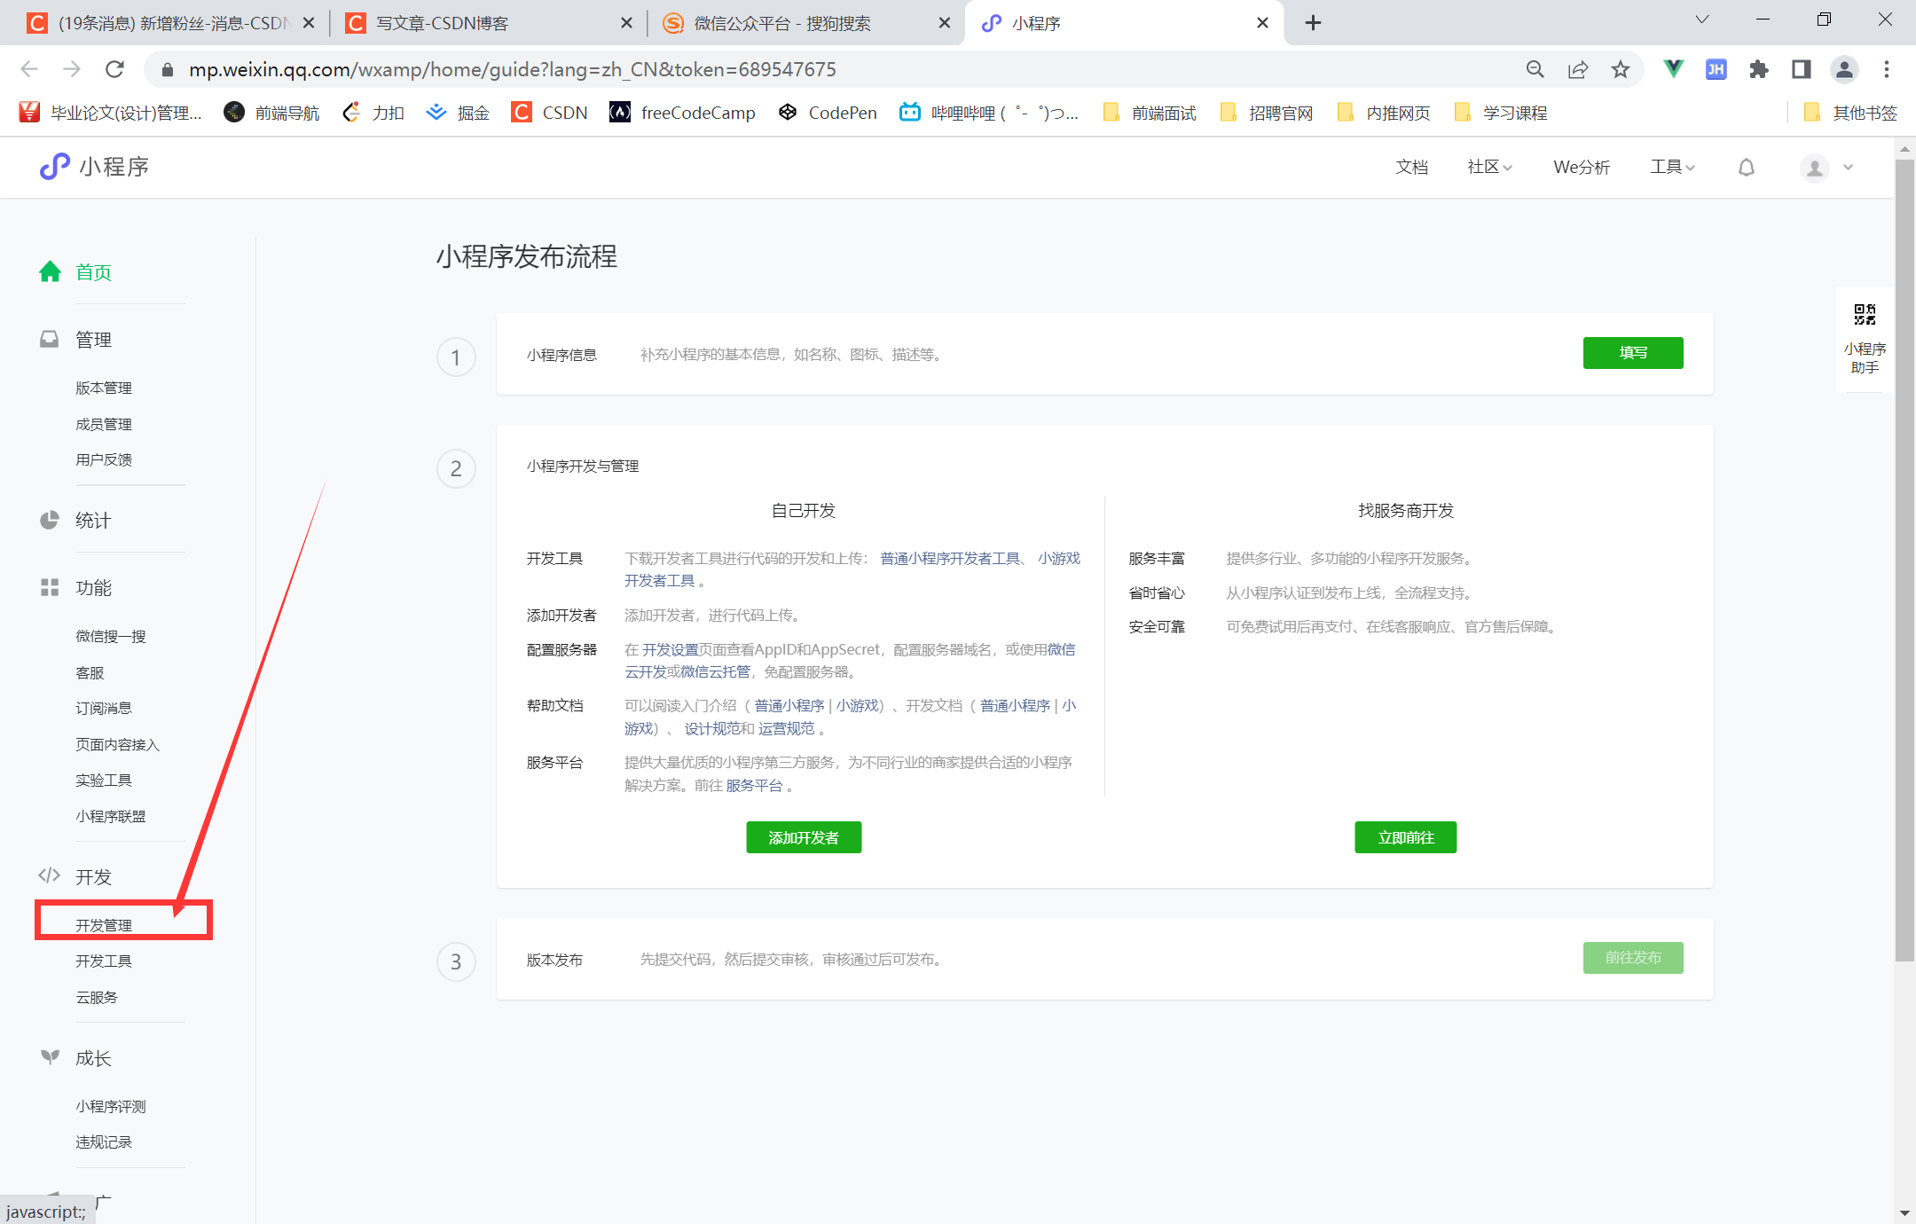This screenshot has width=1916, height=1224.
Task: Open the 其他书签 bookmark folder
Action: [1851, 113]
